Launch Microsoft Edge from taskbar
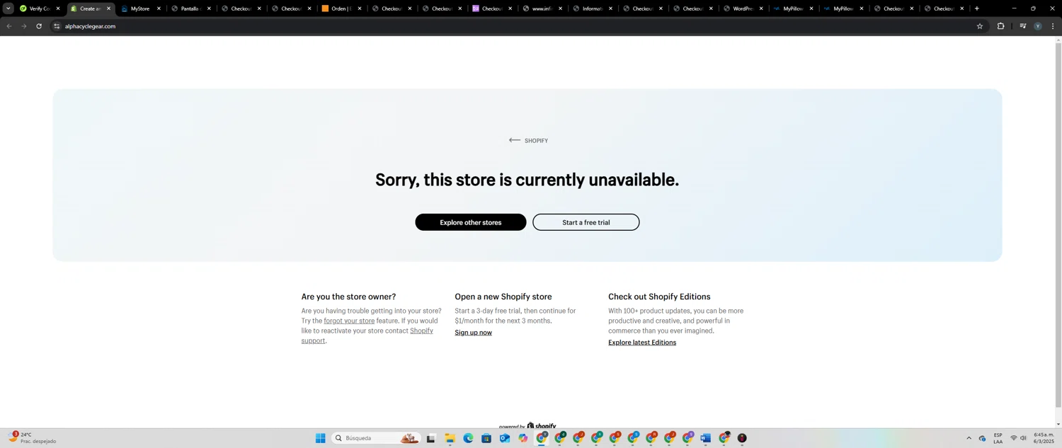 click(x=468, y=439)
